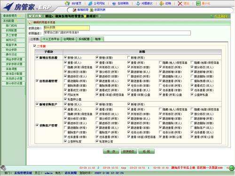Open the 权限列表 list icon

(92, 10)
